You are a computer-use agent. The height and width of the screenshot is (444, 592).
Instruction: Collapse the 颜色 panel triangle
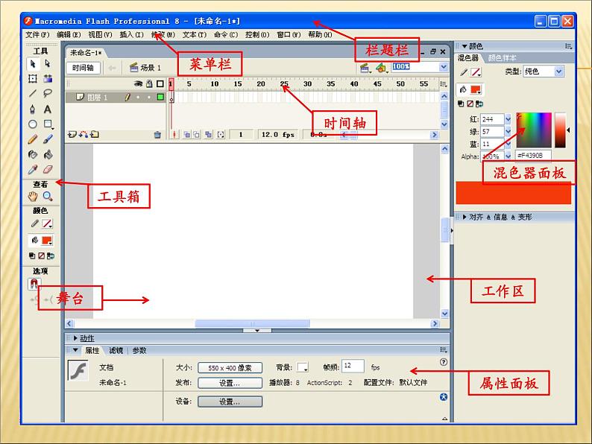pos(465,46)
